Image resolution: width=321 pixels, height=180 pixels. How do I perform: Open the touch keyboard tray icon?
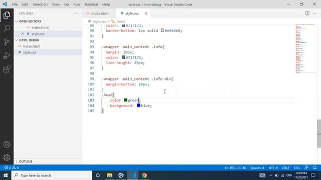click(x=262, y=175)
